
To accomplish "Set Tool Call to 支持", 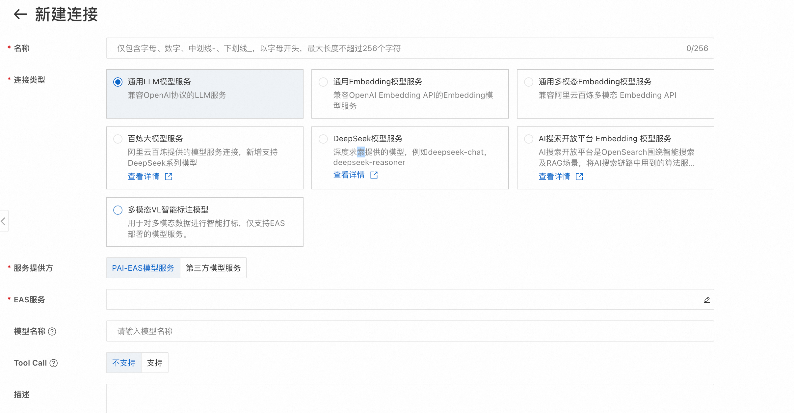I will pyautogui.click(x=155, y=363).
